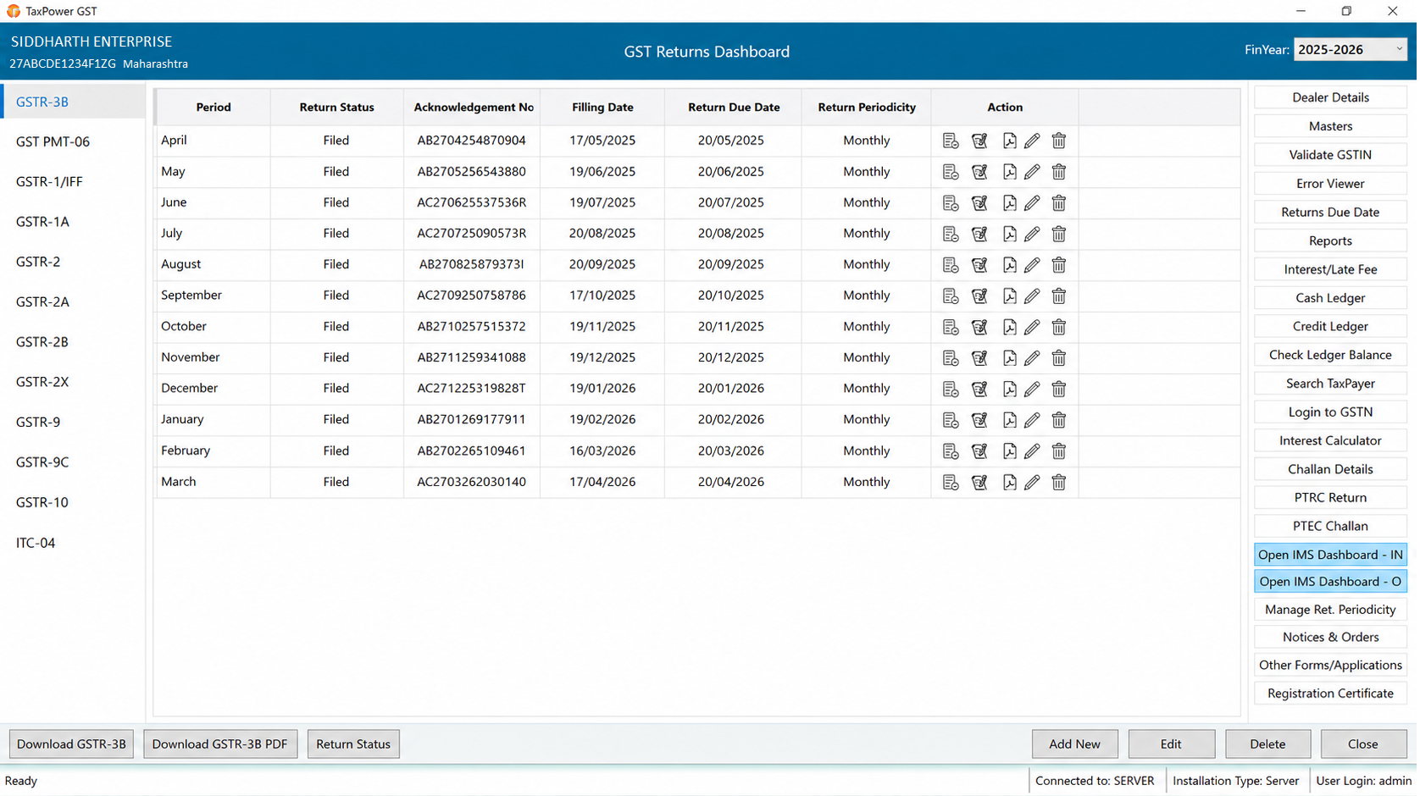
Task: Click the document list icon in May row
Action: click(x=951, y=172)
